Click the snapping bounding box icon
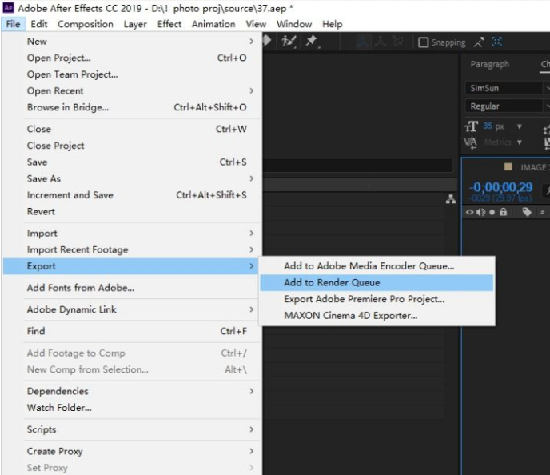550x475 pixels. [497, 42]
